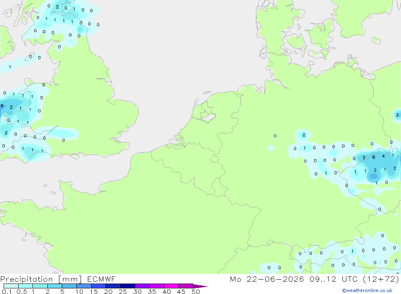Screen dimensions: 401x294
Task: Click the '35' legend scale label
Action: [x=152, y=292]
